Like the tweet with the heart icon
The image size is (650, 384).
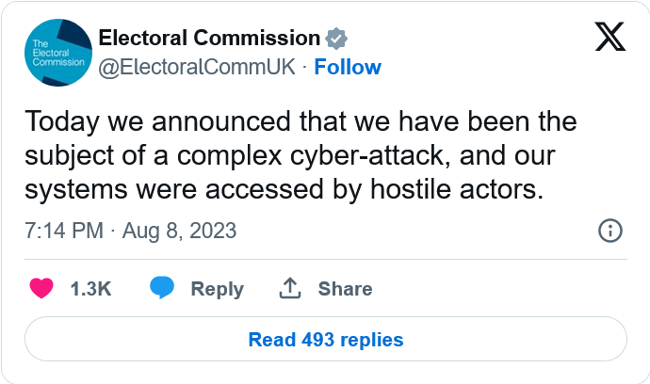(41, 289)
